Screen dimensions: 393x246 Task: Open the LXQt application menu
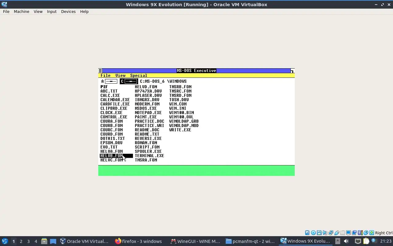(x=5, y=241)
